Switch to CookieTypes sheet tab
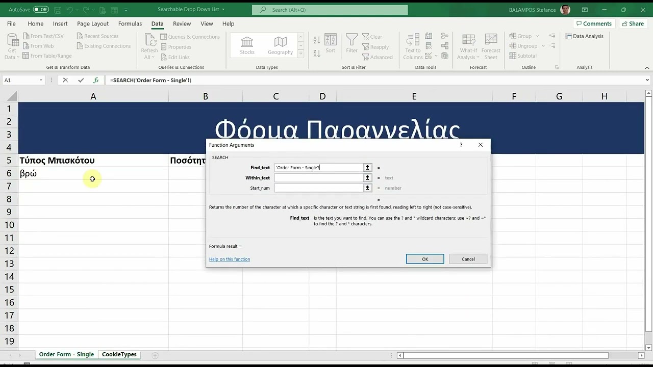The image size is (653, 367). coord(119,354)
